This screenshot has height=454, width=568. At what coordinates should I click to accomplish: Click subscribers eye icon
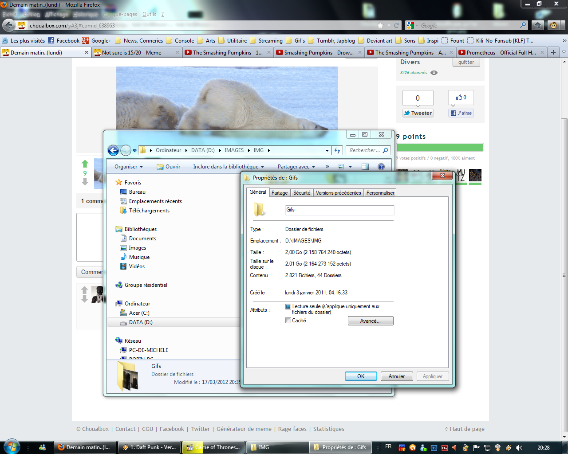[434, 73]
